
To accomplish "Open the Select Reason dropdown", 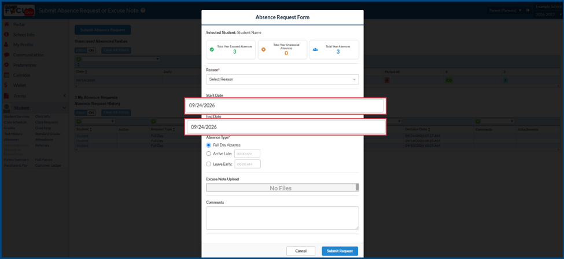I will tap(282, 79).
